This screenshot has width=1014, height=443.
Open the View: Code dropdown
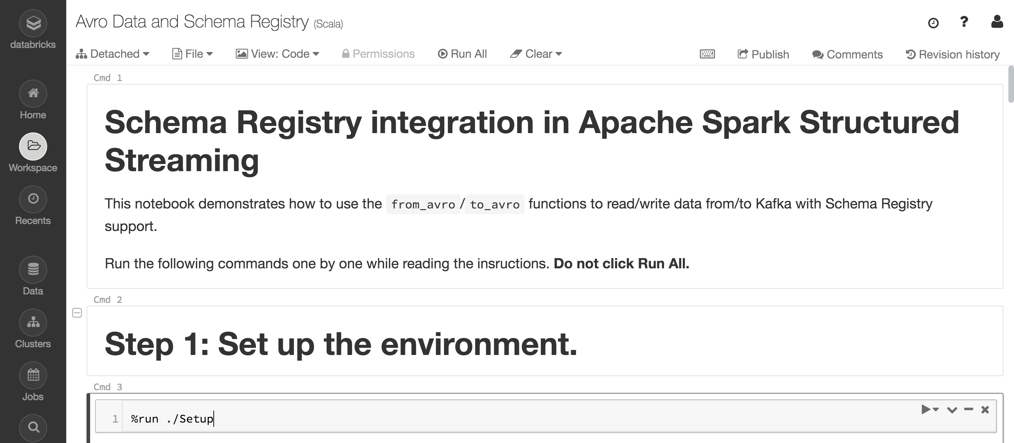tap(277, 54)
